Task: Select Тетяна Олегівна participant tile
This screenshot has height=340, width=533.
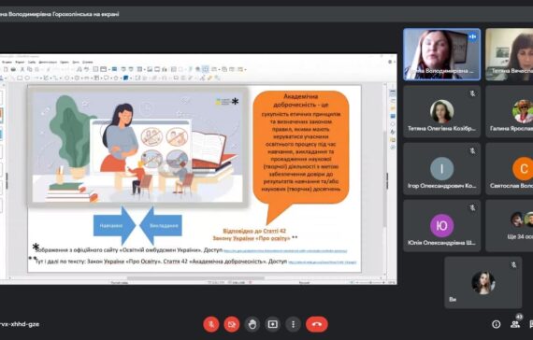Action: 442,111
